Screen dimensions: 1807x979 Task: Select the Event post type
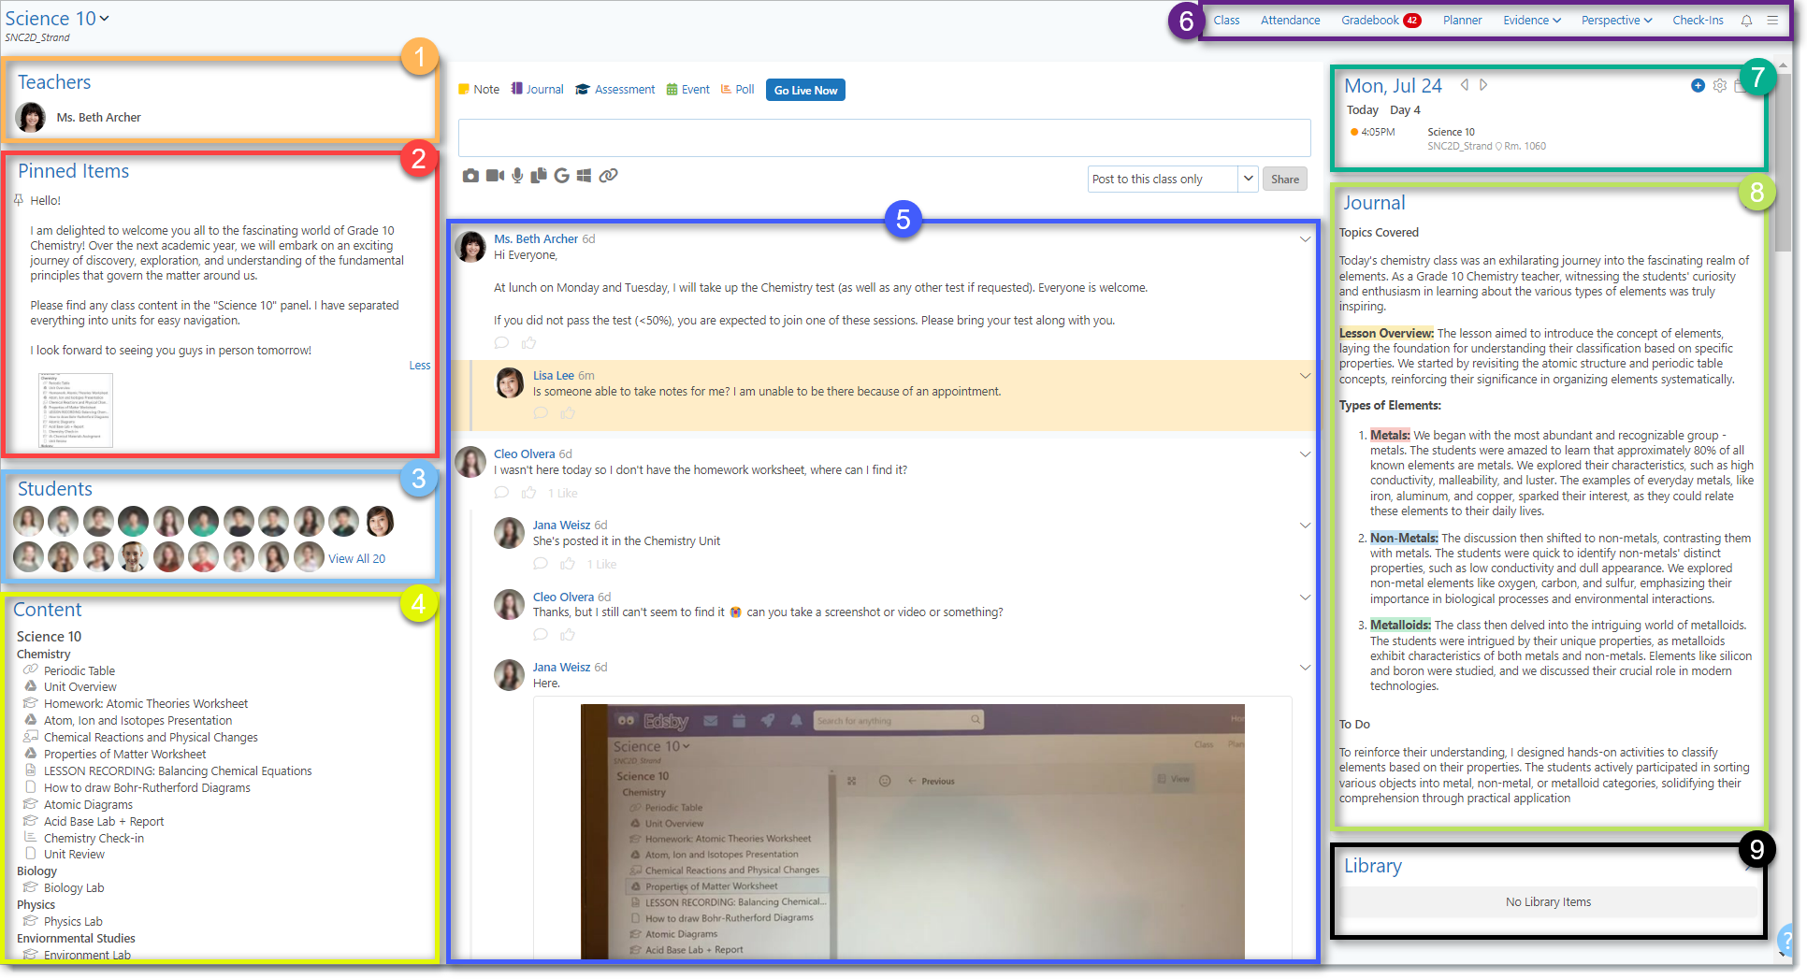click(687, 90)
